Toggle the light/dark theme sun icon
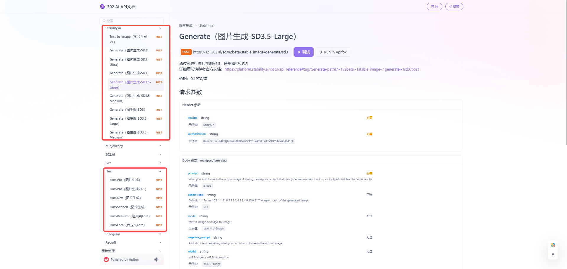This screenshot has height=269, width=567. tap(156, 260)
